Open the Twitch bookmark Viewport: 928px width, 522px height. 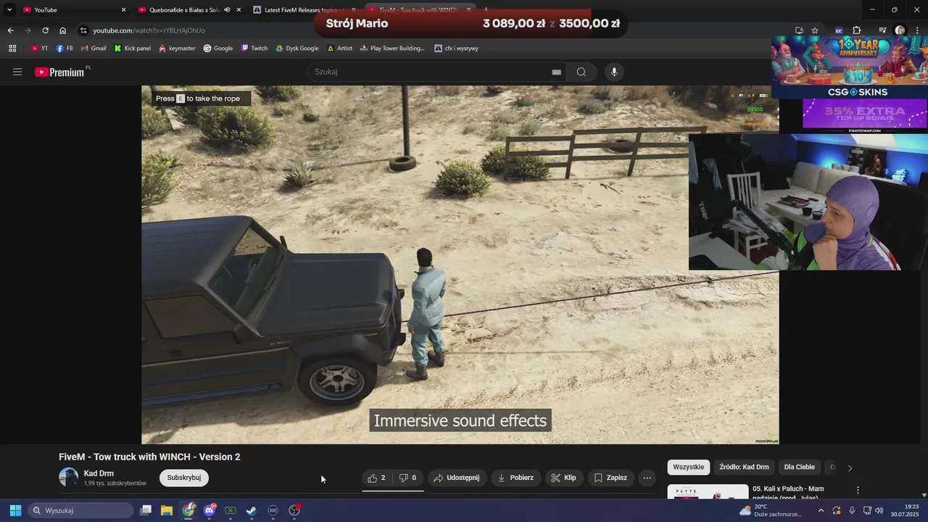(x=254, y=49)
